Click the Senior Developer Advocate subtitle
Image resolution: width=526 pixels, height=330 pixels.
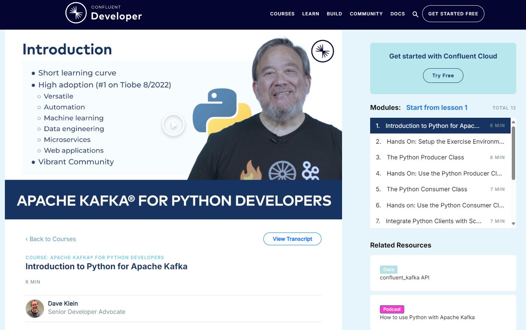pos(87,312)
